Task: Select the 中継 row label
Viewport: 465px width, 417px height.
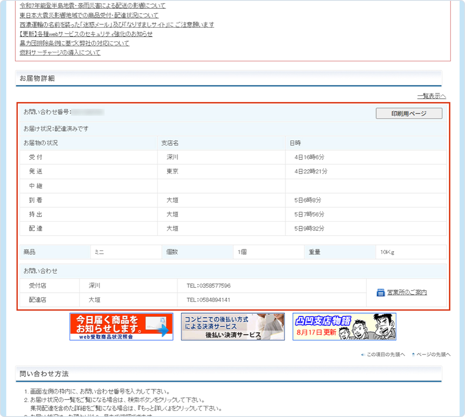Action: 35,186
